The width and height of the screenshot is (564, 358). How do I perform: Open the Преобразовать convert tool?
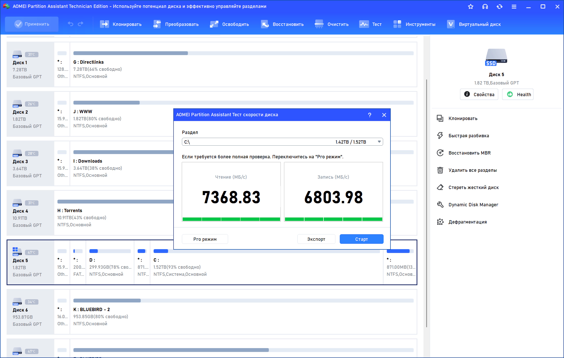click(x=176, y=24)
